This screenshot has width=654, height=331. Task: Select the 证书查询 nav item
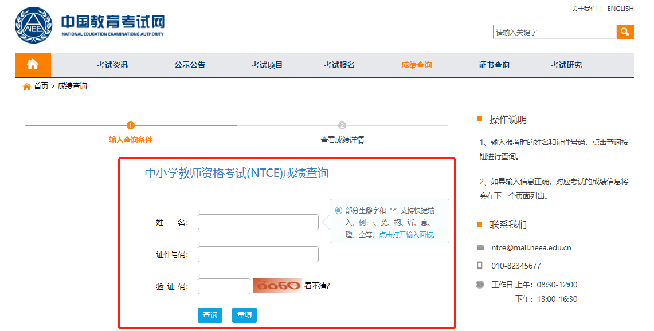pyautogui.click(x=494, y=65)
